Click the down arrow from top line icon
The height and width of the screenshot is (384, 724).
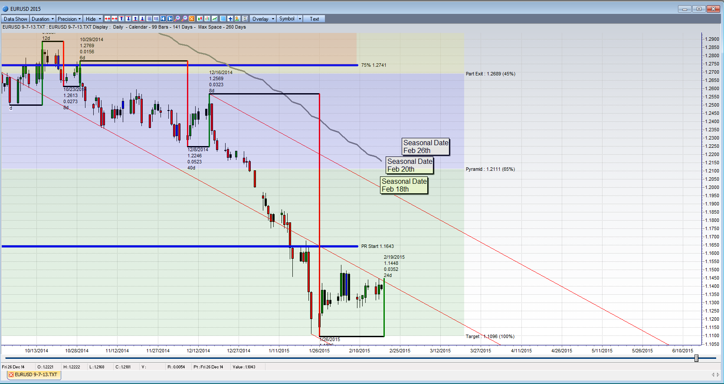128,19
